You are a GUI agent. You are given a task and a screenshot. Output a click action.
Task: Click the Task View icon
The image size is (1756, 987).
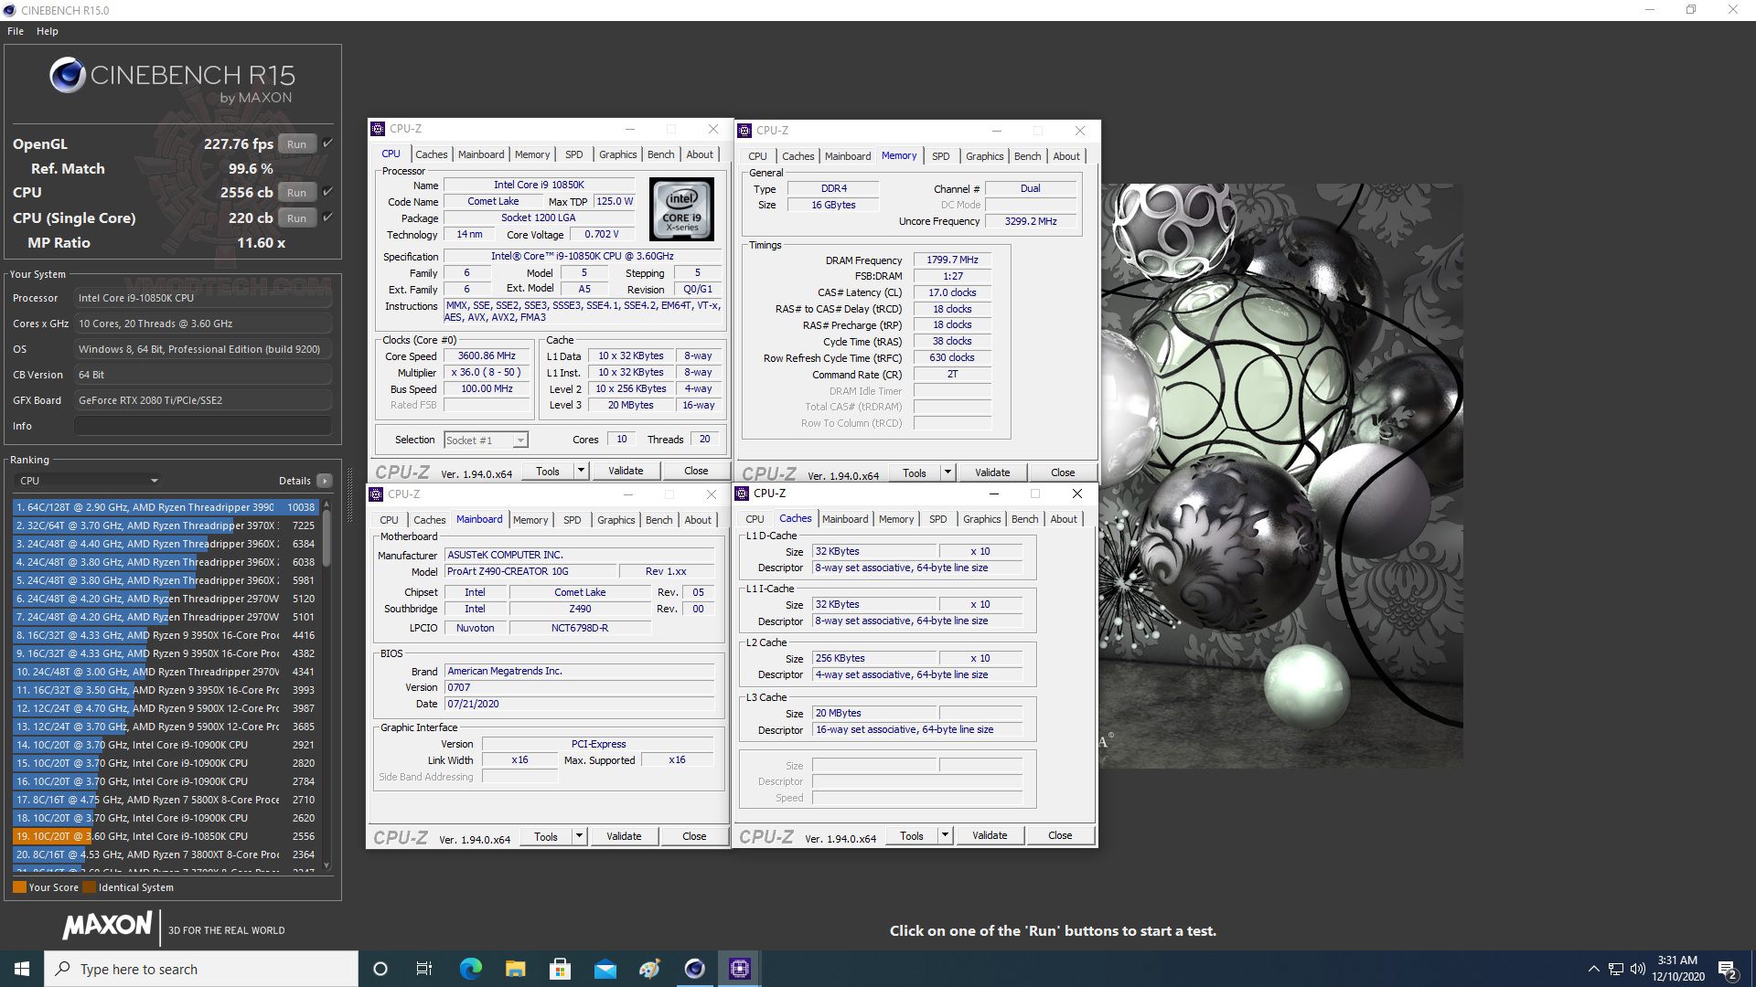[x=424, y=969]
